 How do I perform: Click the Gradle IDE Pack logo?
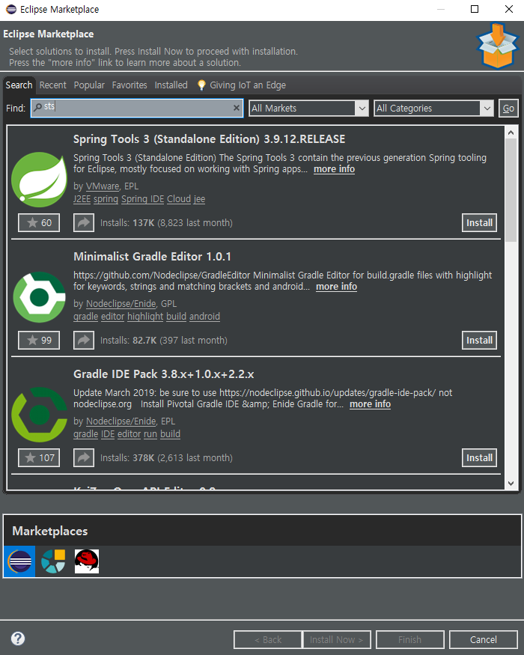39,415
